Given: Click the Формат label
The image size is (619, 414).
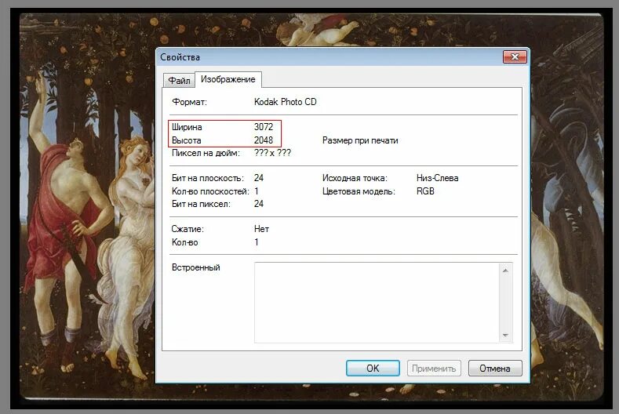Looking at the screenshot, I should (189, 102).
